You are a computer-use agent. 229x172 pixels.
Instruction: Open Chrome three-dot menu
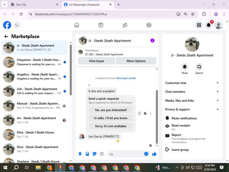coord(224,14)
